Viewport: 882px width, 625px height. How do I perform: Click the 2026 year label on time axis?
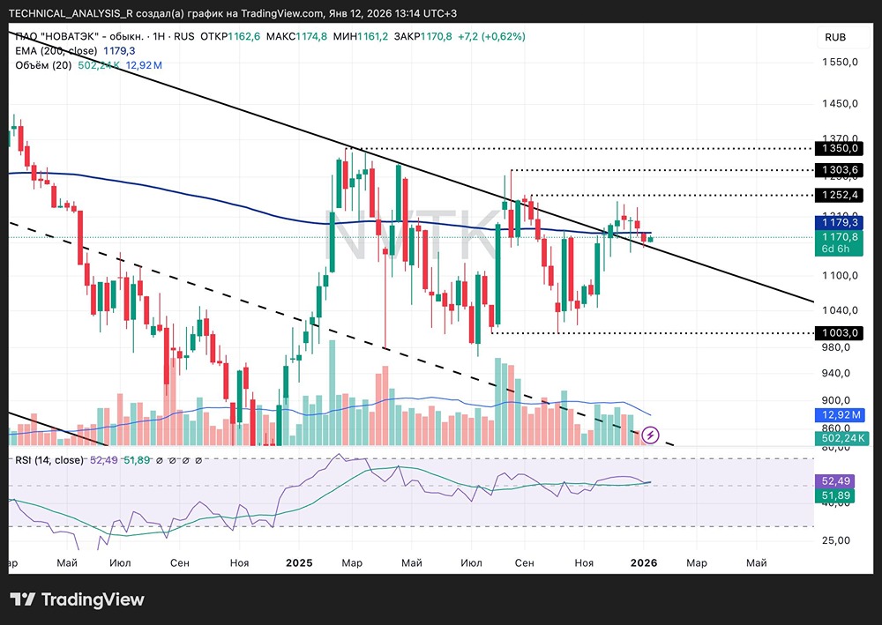(x=644, y=562)
